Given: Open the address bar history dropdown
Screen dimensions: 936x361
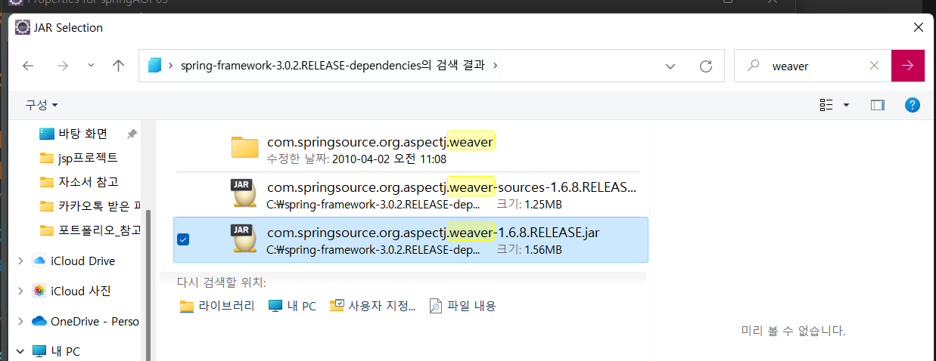Looking at the screenshot, I should tap(670, 66).
